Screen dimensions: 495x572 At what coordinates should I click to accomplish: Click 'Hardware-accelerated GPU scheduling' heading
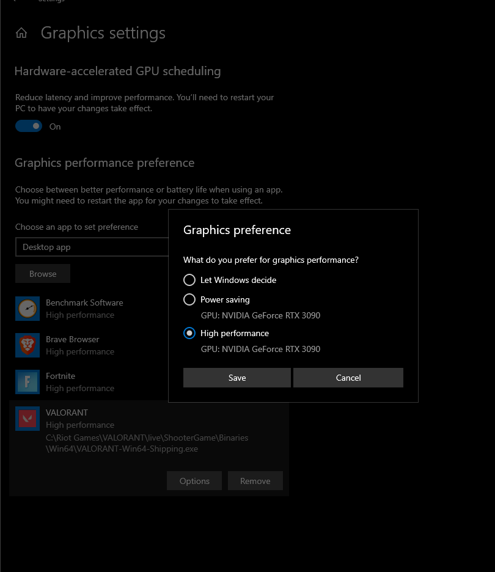117,71
